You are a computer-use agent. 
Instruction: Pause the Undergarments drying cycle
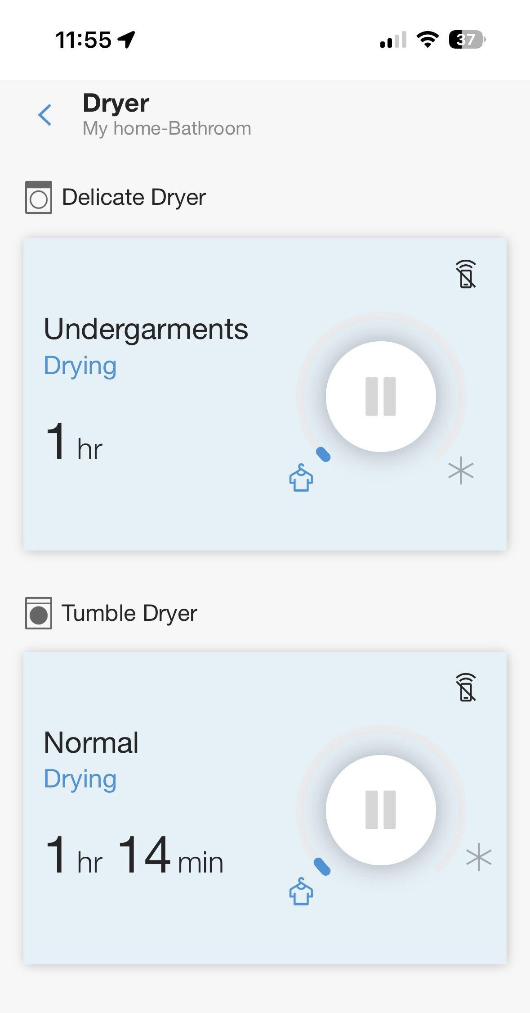381,397
